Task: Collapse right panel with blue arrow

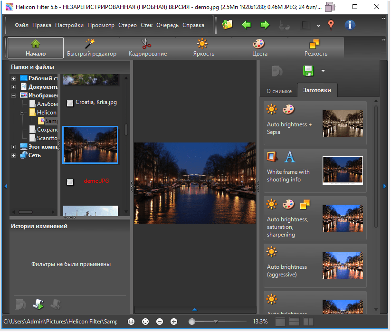Action: tap(384, 186)
